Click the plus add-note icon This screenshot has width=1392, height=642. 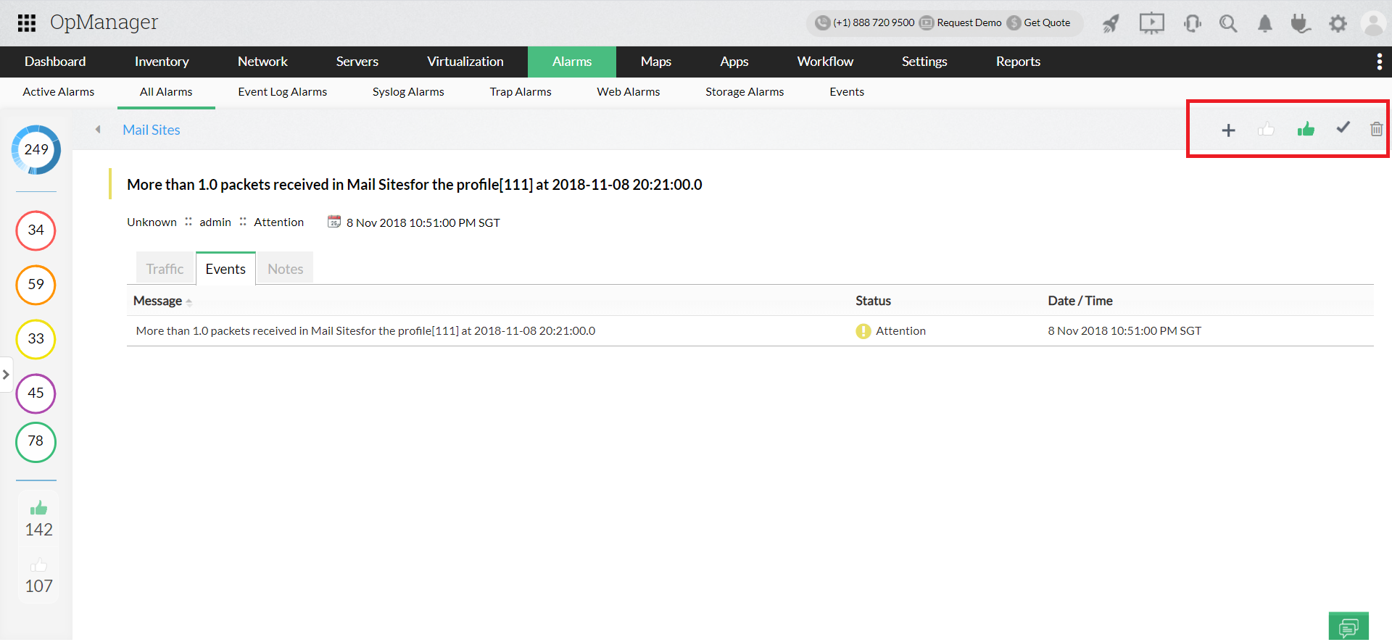coord(1228,130)
